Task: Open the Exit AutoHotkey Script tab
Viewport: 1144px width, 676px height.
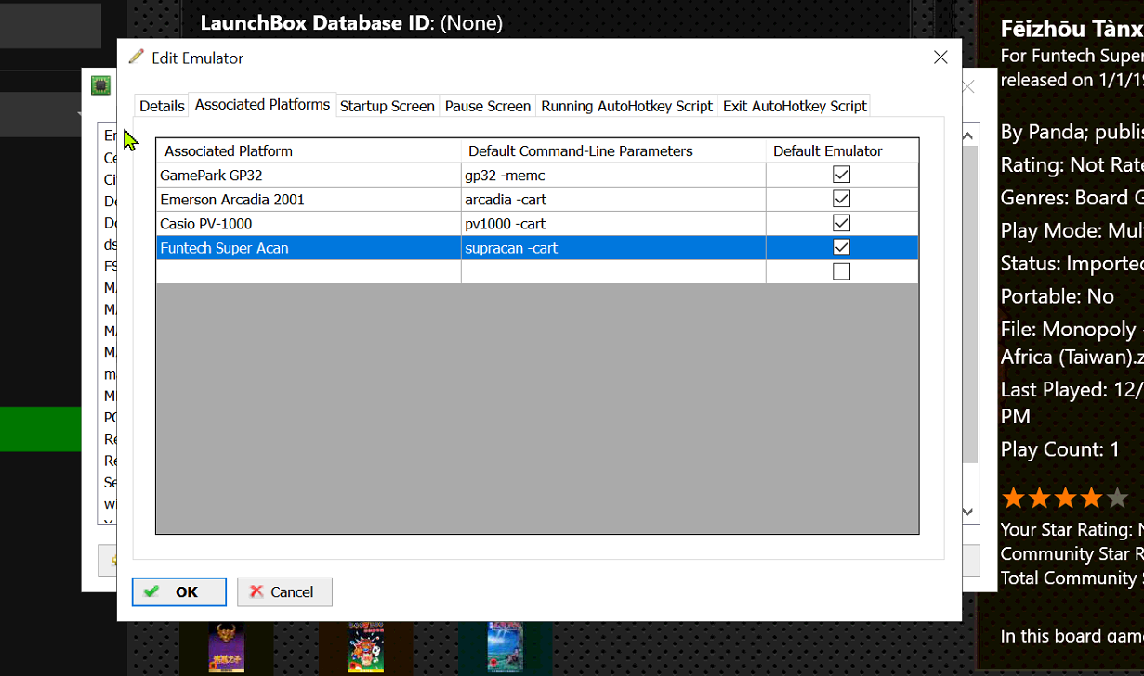Action: tap(795, 106)
